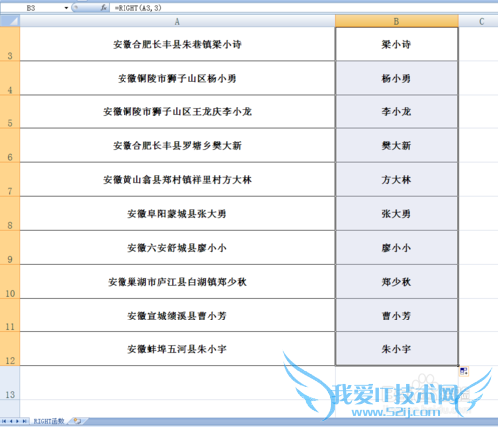Select row 12 header
The width and height of the screenshot is (498, 427).
[x=10, y=349]
